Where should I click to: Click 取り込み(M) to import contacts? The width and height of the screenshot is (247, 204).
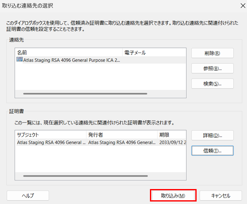click(173, 196)
